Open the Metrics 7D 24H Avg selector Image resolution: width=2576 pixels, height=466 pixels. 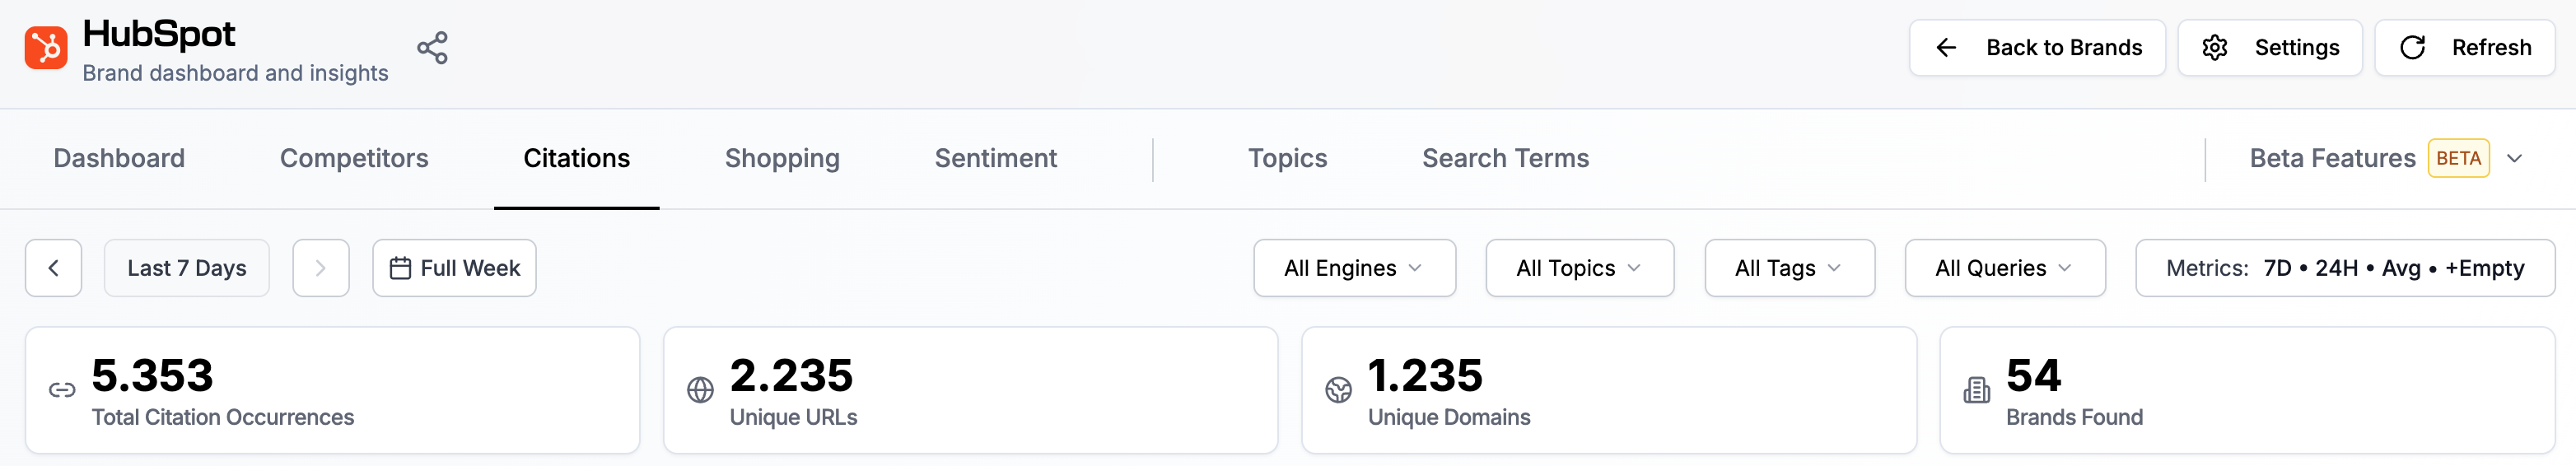2345,268
